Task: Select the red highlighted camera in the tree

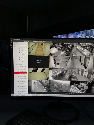Action: coord(21,73)
